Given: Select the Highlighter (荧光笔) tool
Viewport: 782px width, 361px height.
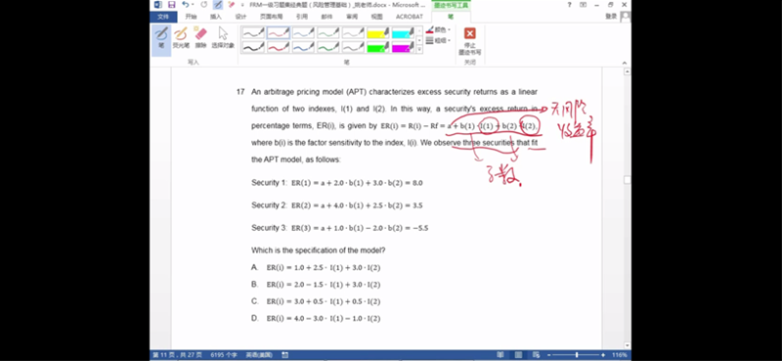Looking at the screenshot, I should coord(181,39).
